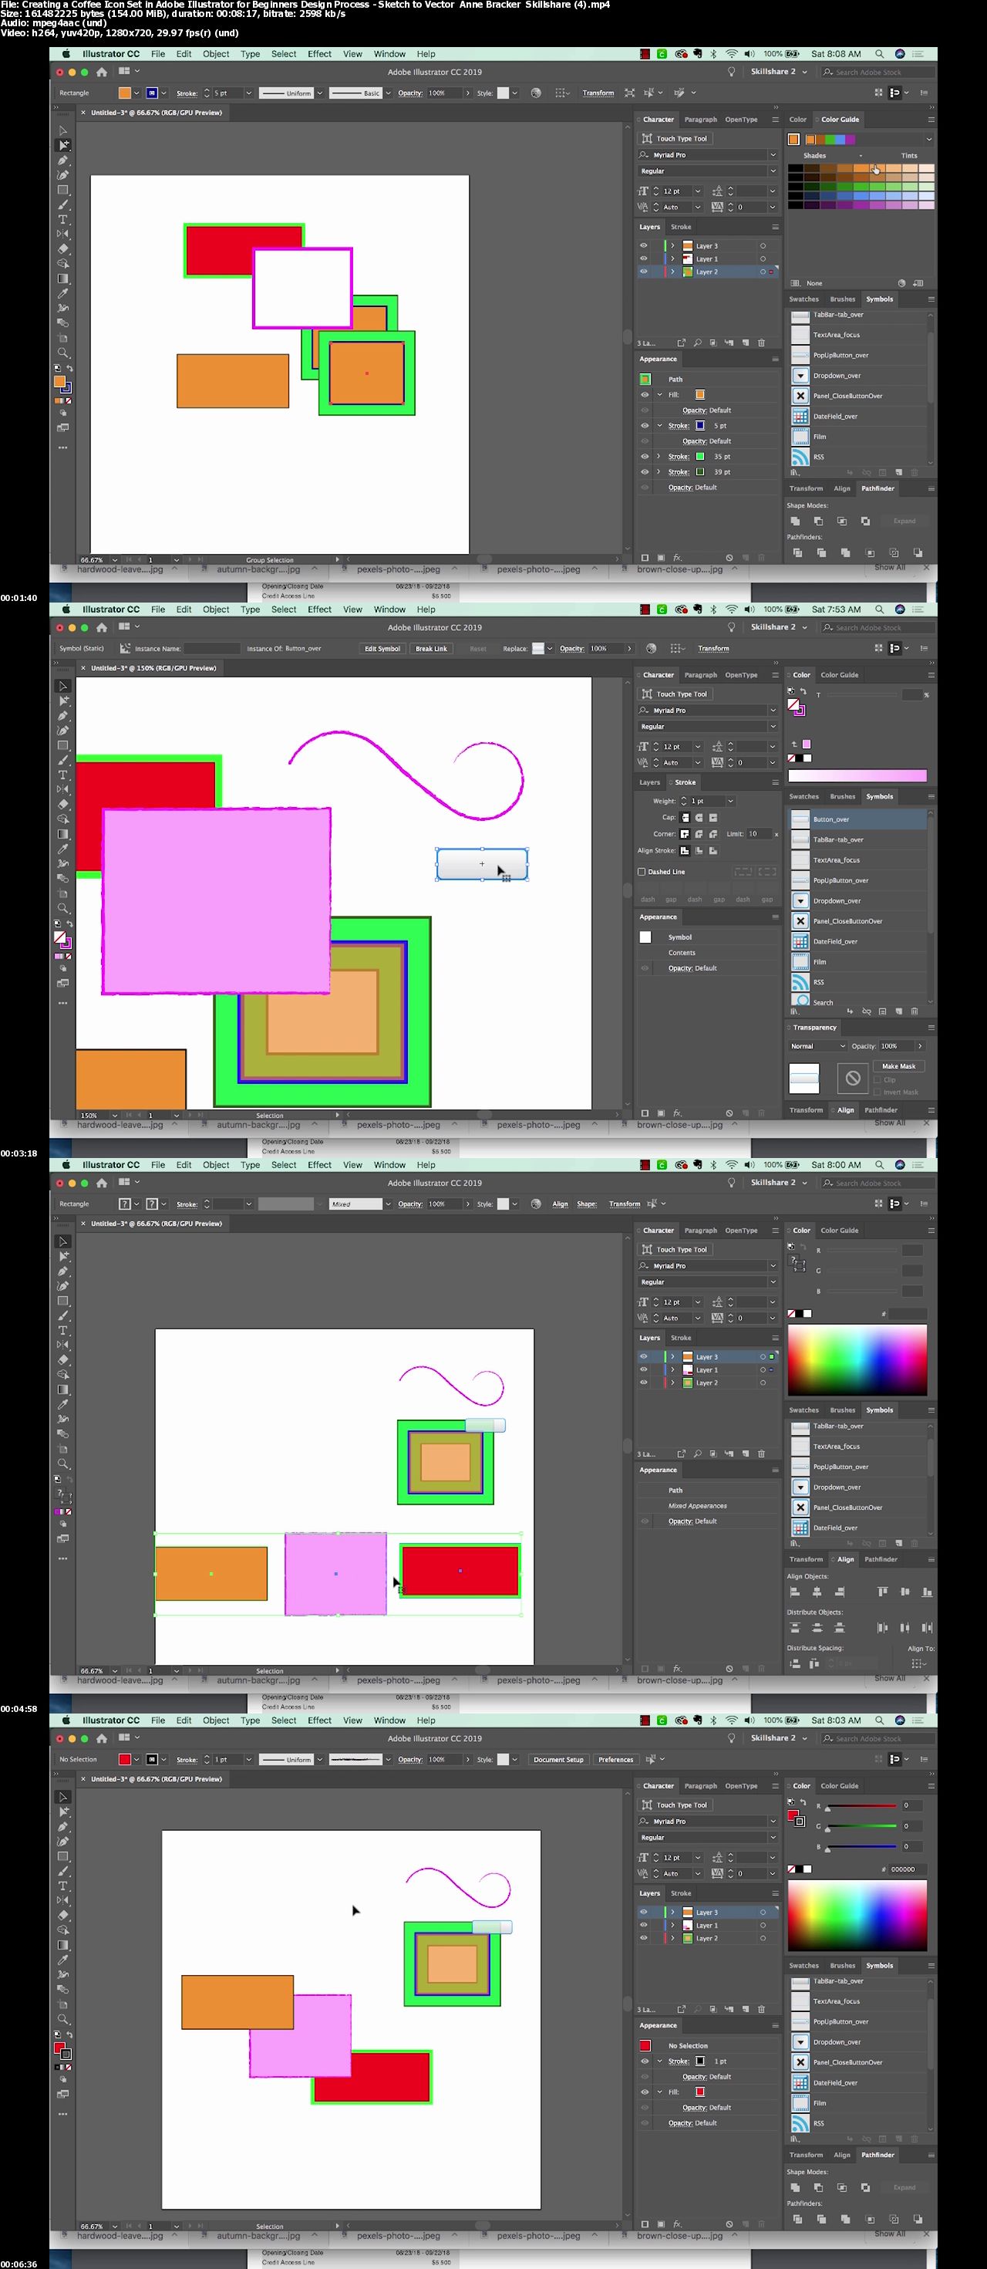Hide Layer 3 with its eye icon, 8:08 AM frame
Screen dimensions: 987x2269
coord(644,246)
